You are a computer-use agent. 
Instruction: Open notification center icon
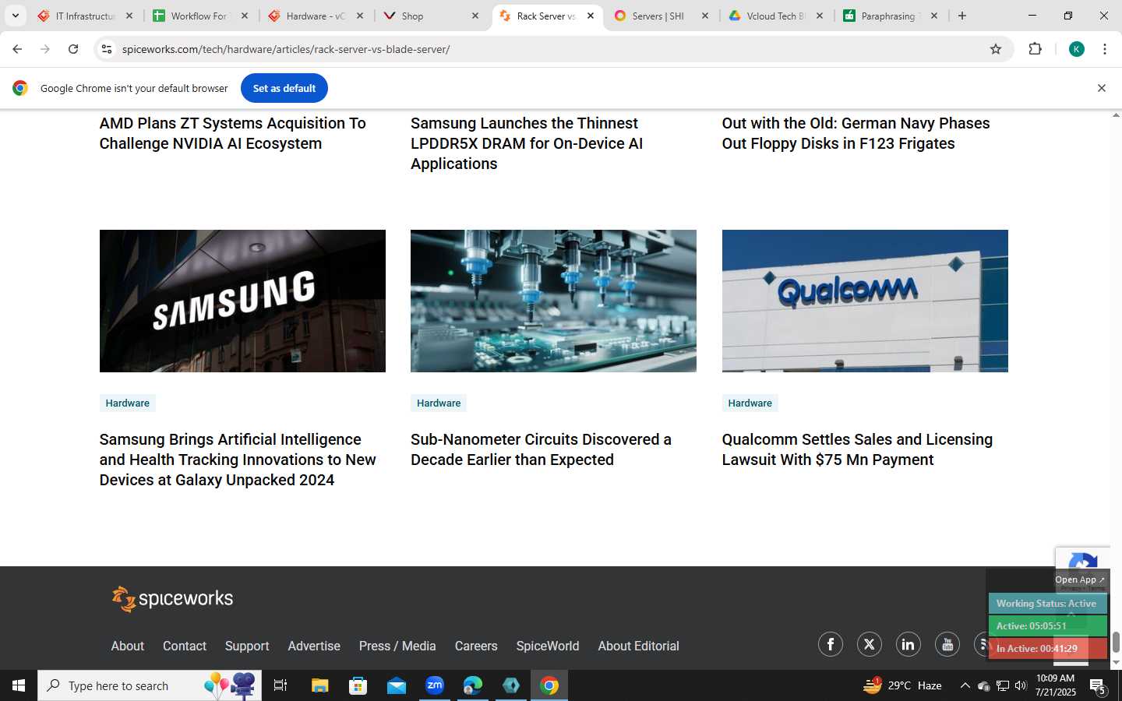click(x=1099, y=686)
